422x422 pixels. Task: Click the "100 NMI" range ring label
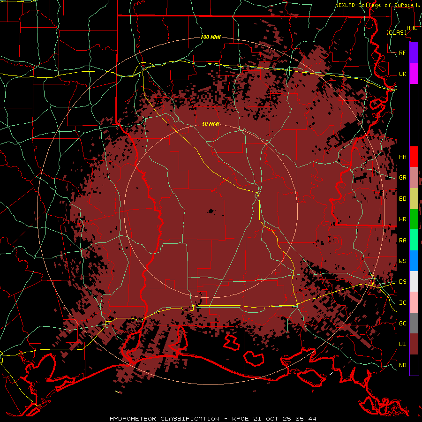click(x=211, y=37)
